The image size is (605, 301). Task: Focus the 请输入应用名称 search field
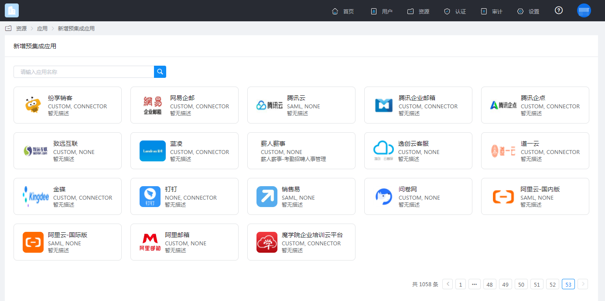(84, 72)
